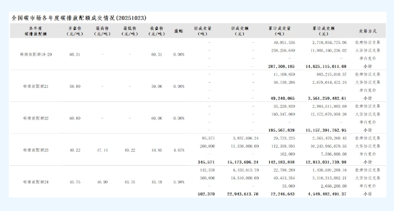
Task: Click opening price 59.00 for quota 21
Action: [75, 86]
